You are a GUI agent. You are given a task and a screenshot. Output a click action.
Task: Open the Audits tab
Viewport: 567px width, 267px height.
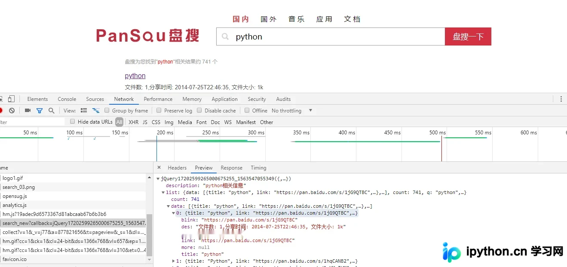[283, 99]
